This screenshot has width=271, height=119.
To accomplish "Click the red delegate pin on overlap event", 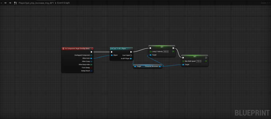I will [x=92, y=49].
